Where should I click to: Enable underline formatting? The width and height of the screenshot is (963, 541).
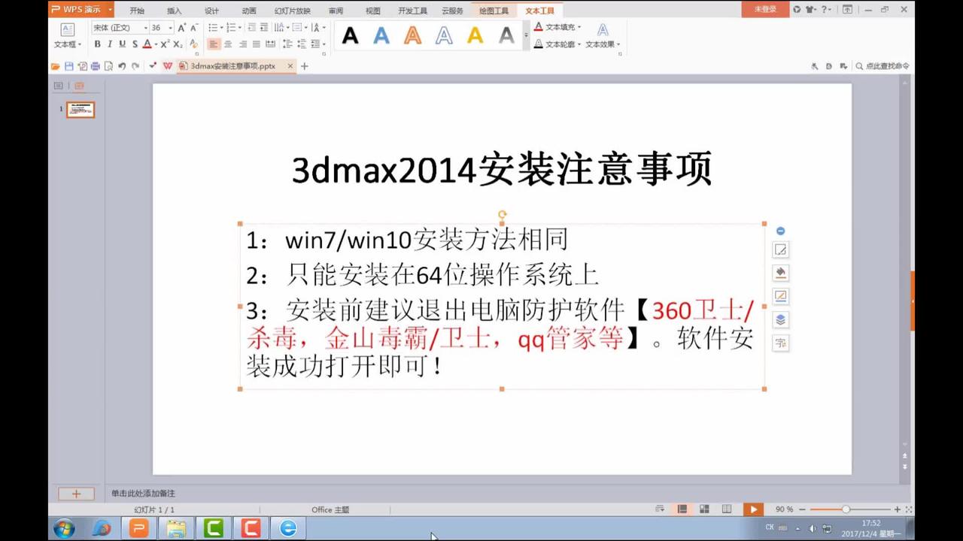(x=121, y=44)
